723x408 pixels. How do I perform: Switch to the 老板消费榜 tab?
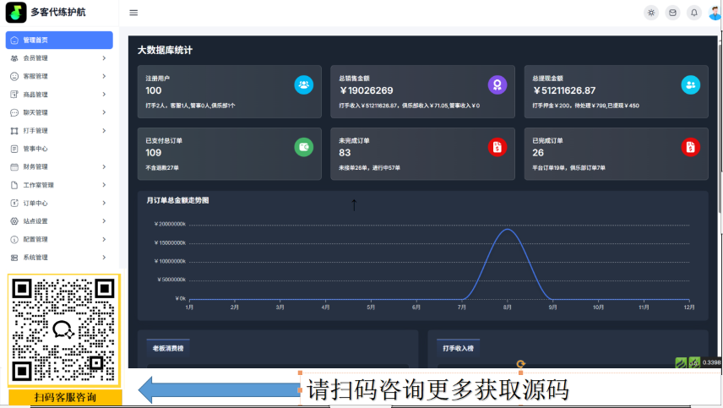(x=168, y=348)
